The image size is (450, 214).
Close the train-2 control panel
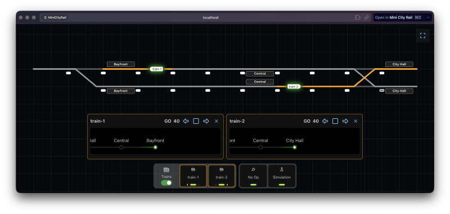(x=355, y=121)
